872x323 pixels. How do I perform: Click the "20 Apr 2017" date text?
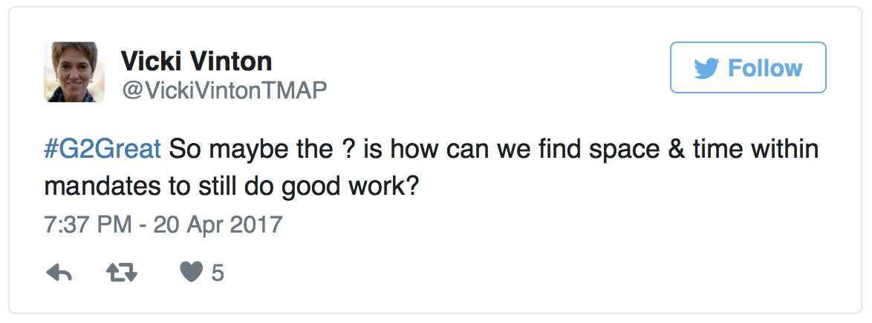coord(218,224)
